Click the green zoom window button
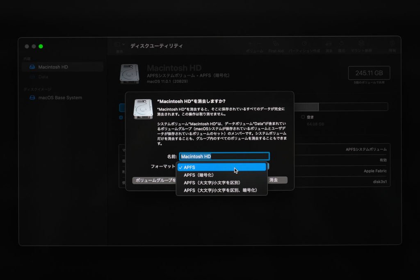The width and height of the screenshot is (420, 280). [41, 46]
